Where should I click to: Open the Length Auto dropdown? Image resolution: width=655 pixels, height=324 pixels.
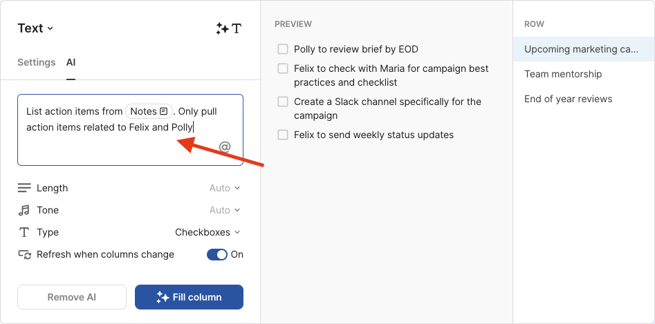coord(225,188)
